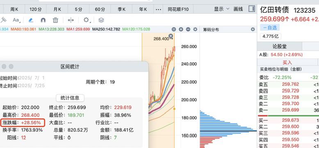319x148 pixels.
Task: Open the 论股堂 tab
Action: (280, 46)
